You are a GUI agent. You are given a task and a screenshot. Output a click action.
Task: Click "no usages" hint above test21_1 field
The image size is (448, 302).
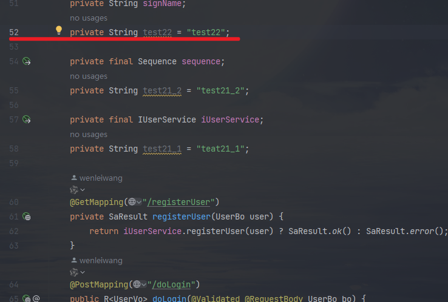[x=89, y=135]
